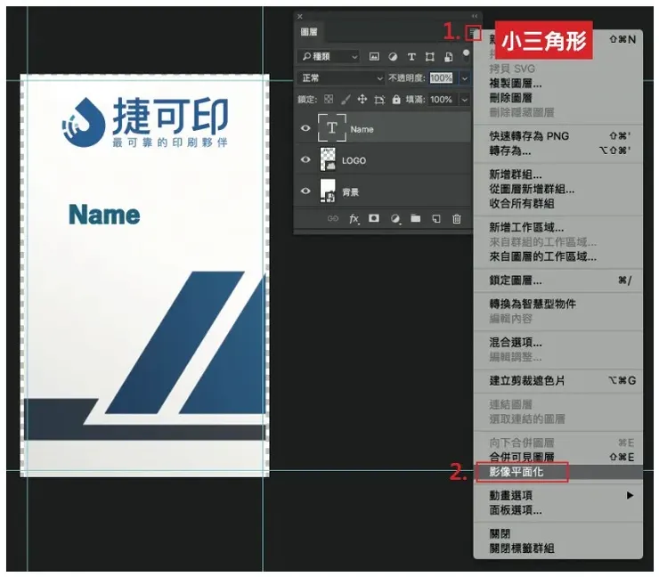
Task: Select 背景 layer thumbnail
Action: (x=328, y=191)
